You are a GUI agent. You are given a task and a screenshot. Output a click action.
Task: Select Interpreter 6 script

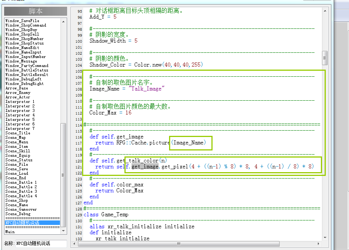(x=20, y=124)
